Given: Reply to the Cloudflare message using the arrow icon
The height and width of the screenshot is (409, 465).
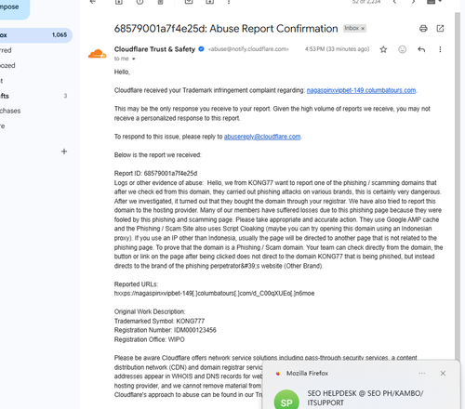Looking at the screenshot, I should point(421,49).
